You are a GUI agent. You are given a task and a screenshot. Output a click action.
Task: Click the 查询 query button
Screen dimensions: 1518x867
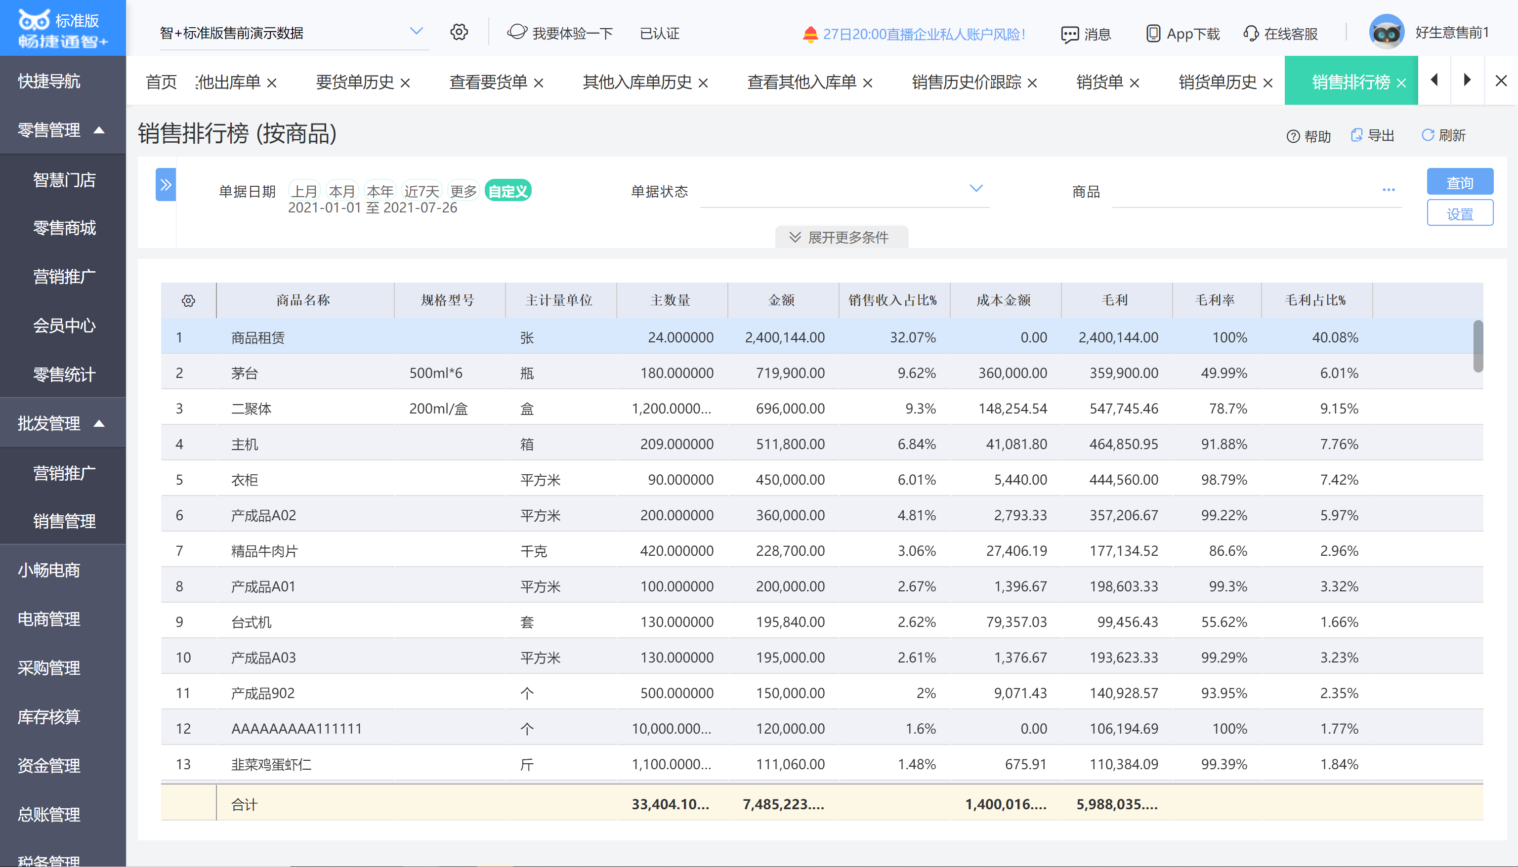(1459, 182)
